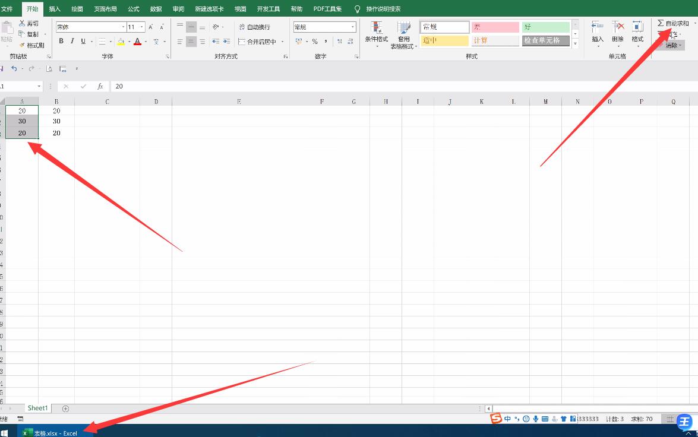The width and height of the screenshot is (698, 437).
Task: Open the font size dropdown showing 11
Action: [x=142, y=27]
